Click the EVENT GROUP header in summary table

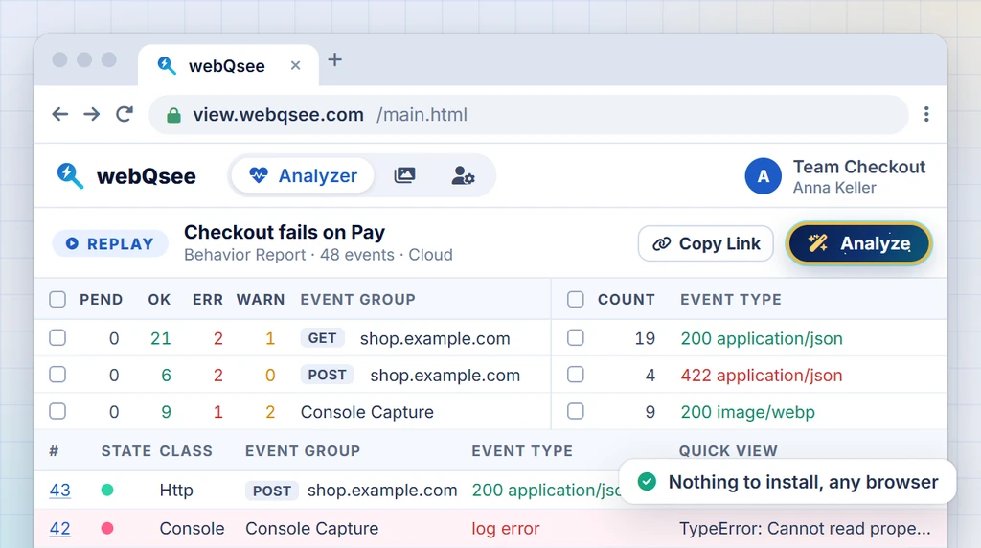(x=358, y=300)
